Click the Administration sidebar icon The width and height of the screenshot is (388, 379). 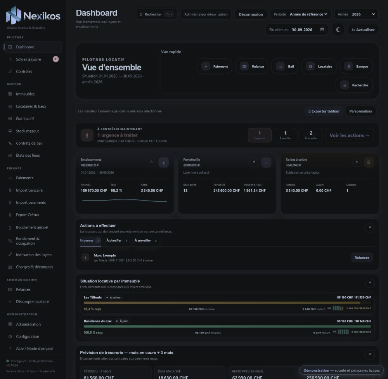(10, 324)
